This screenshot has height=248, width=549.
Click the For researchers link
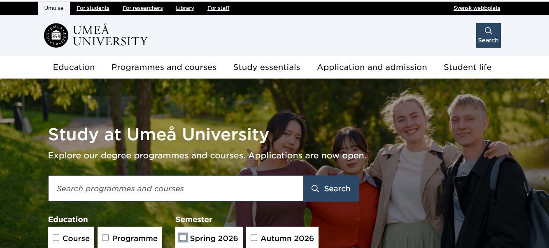click(142, 8)
